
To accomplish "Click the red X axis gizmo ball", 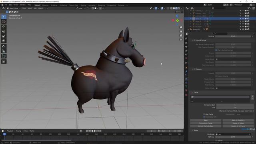I will 173,20.
